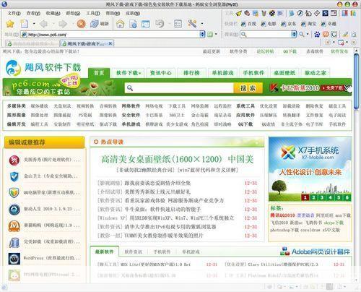The image size is (361, 292).
Task: Click the blue window toolbar icon
Action: pos(146,24)
